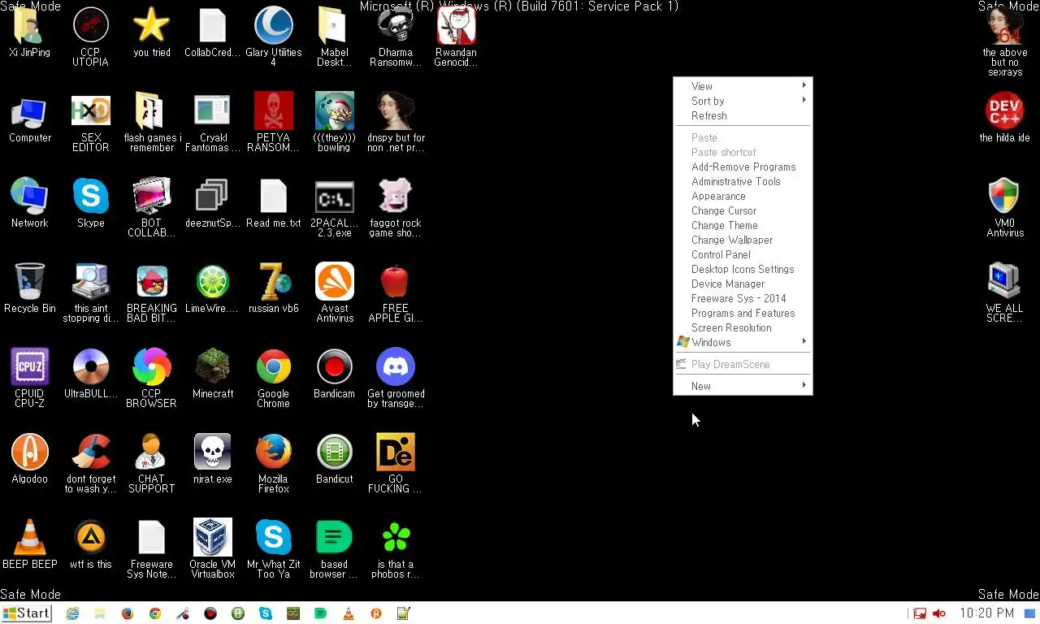This screenshot has height=624, width=1040.
Task: Select the CCP BROWSER icon
Action: pos(151,378)
